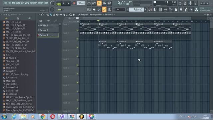Select the playlist Delete tool
This screenshot has width=213, height=120.
(54, 15)
